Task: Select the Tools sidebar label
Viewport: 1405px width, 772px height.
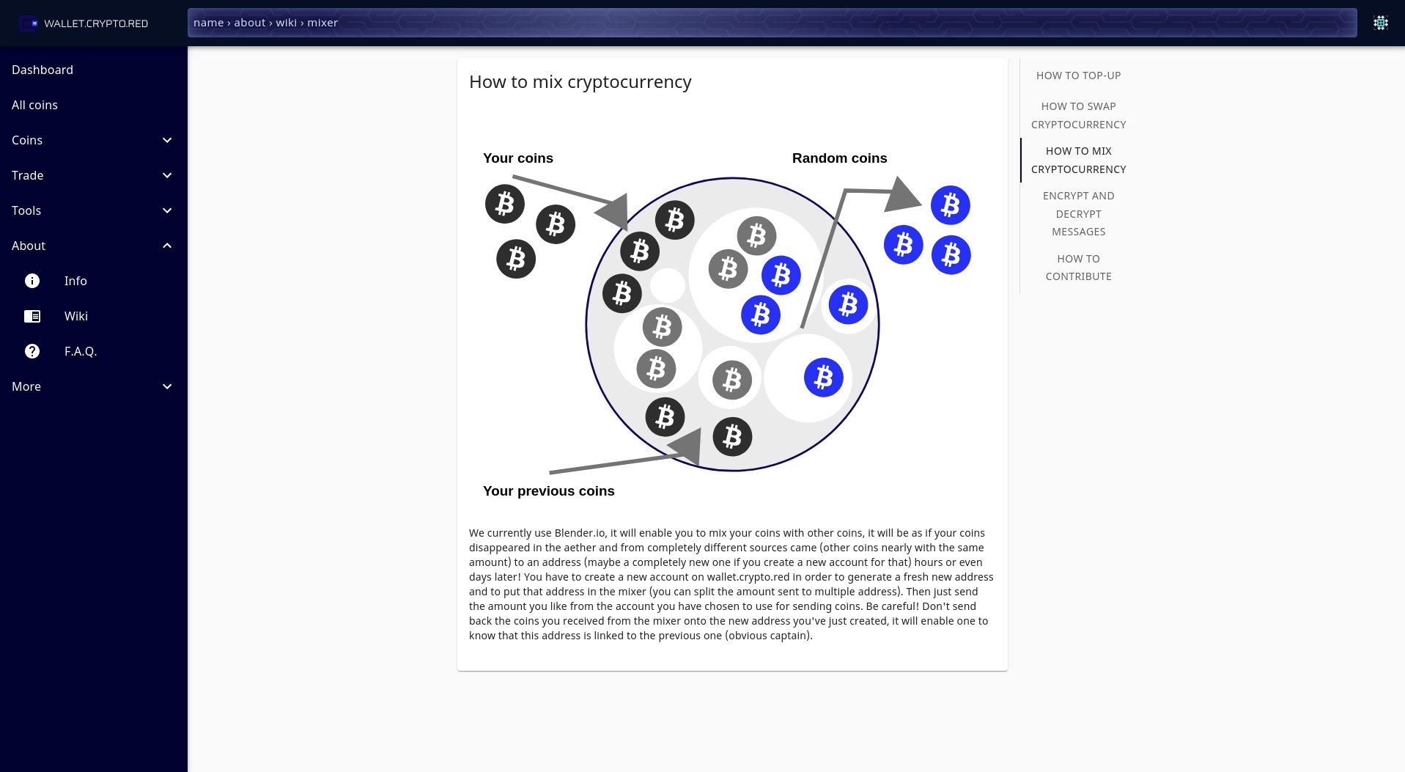Action: pos(26,210)
